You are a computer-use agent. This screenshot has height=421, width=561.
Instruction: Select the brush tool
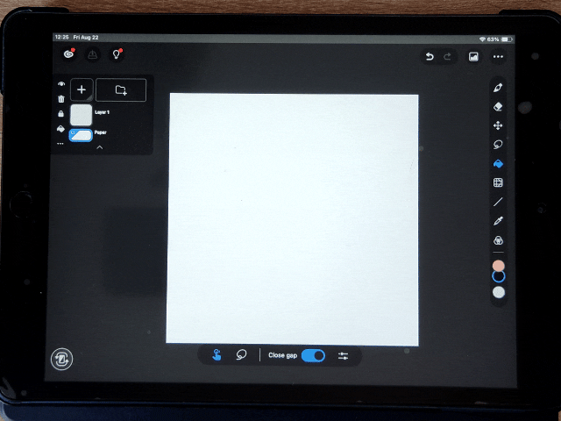tap(498, 88)
